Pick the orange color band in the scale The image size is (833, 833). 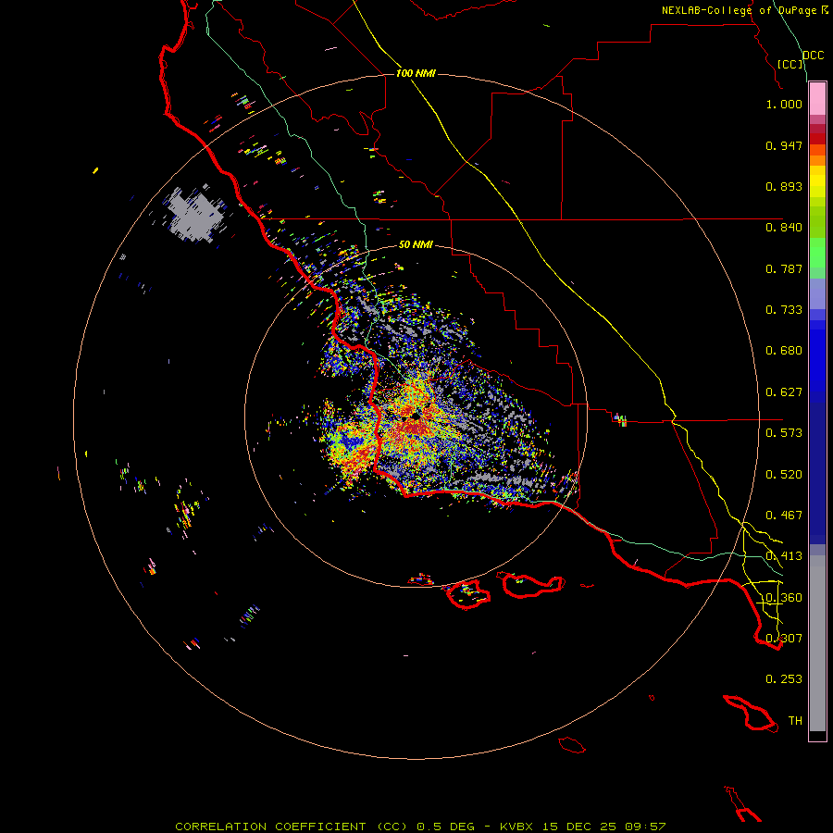(x=817, y=155)
